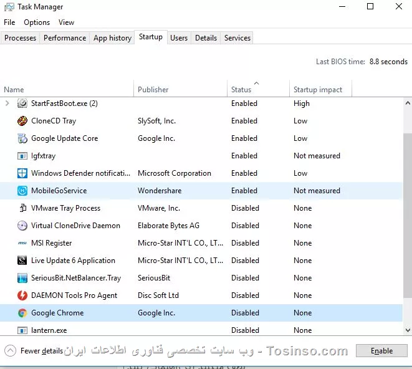Click the SlySoft, Inc. publisher cell

tap(156, 121)
